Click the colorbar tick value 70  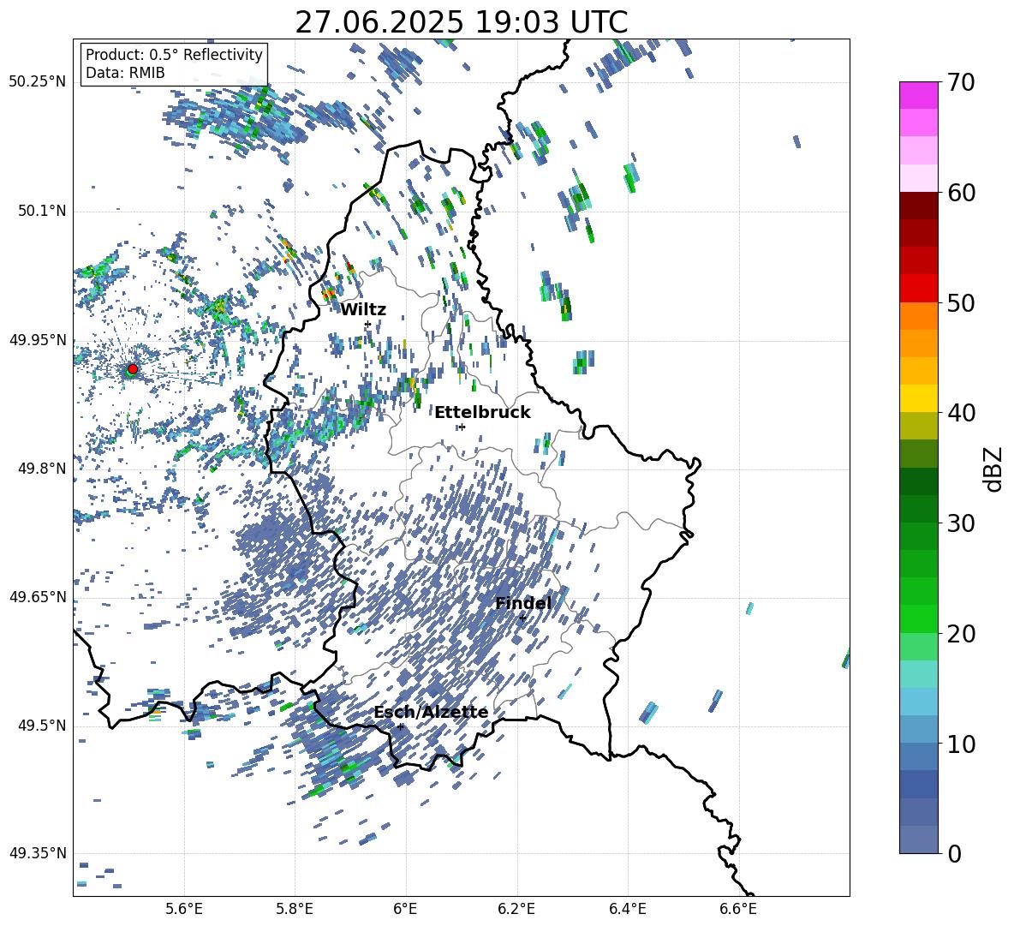tap(961, 83)
